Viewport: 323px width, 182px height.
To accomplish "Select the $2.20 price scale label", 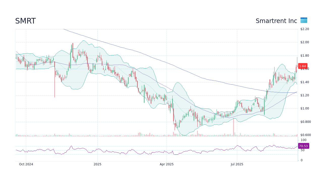I will click(304, 29).
